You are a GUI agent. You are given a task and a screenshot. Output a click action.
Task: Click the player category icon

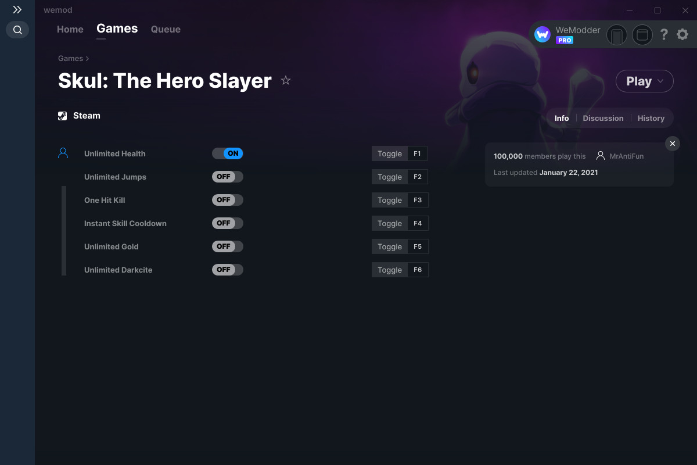click(x=63, y=153)
